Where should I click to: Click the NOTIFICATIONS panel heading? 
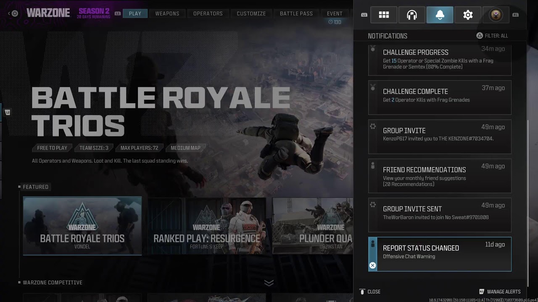pyautogui.click(x=388, y=36)
